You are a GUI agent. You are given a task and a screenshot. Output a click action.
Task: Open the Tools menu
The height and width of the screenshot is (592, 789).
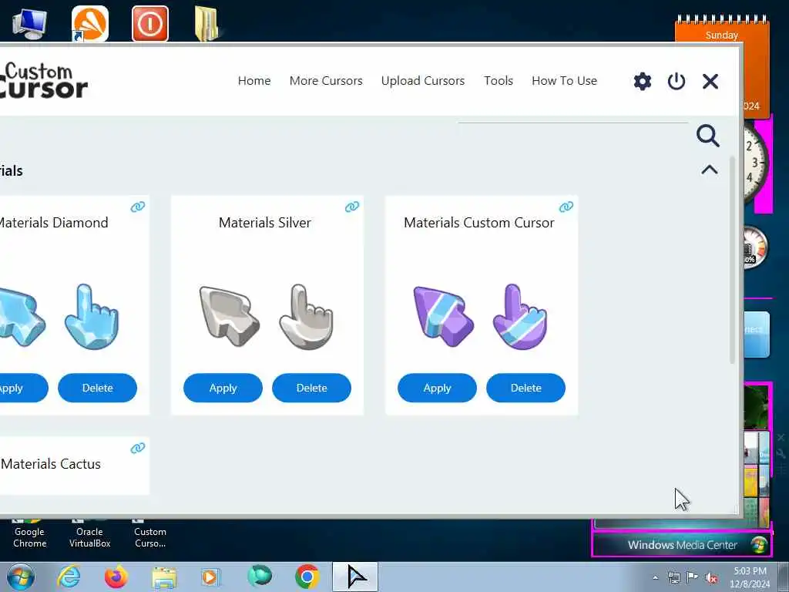(499, 80)
